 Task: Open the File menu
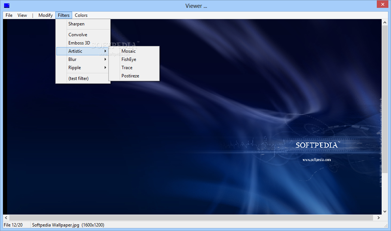coord(9,15)
